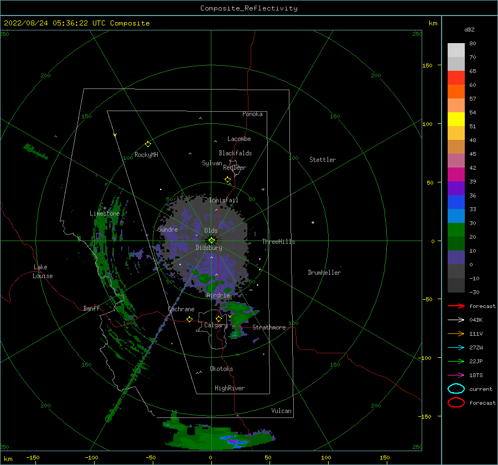Click the orange 111V arrow legend icon
The width and height of the screenshot is (498, 465).
pos(456,333)
